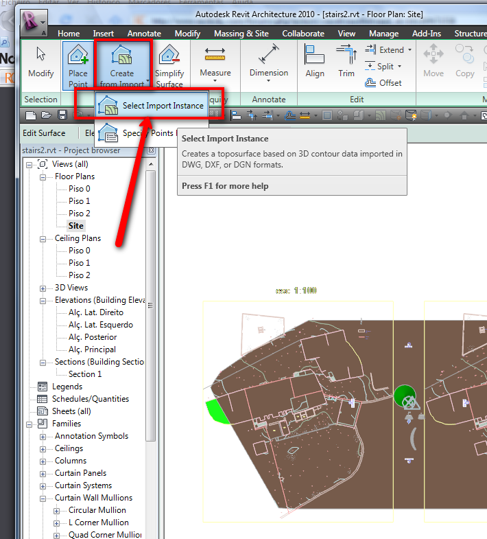Choose Select Import Instance menu entry
This screenshot has width=487, height=539.
[162, 106]
